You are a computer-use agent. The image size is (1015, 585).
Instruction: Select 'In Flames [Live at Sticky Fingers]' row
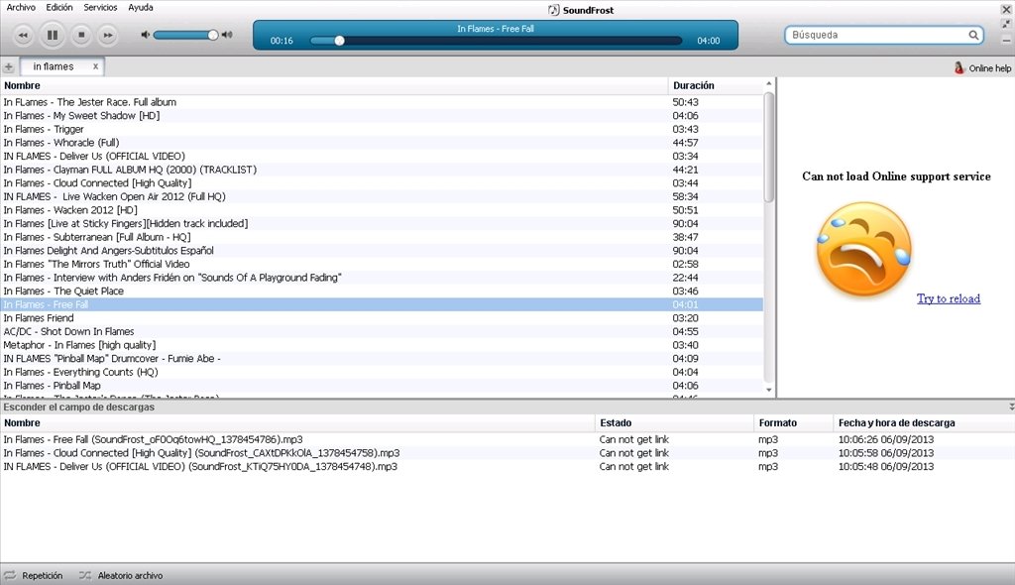coord(382,223)
